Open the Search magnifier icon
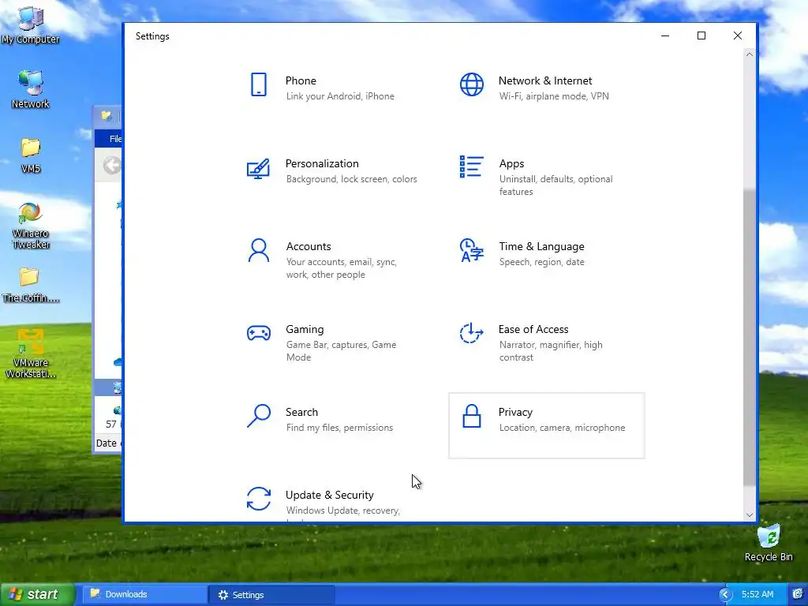 click(x=259, y=416)
